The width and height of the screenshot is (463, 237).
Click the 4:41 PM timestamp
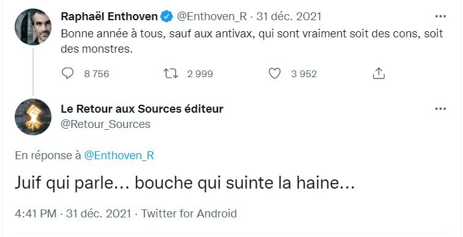36,213
